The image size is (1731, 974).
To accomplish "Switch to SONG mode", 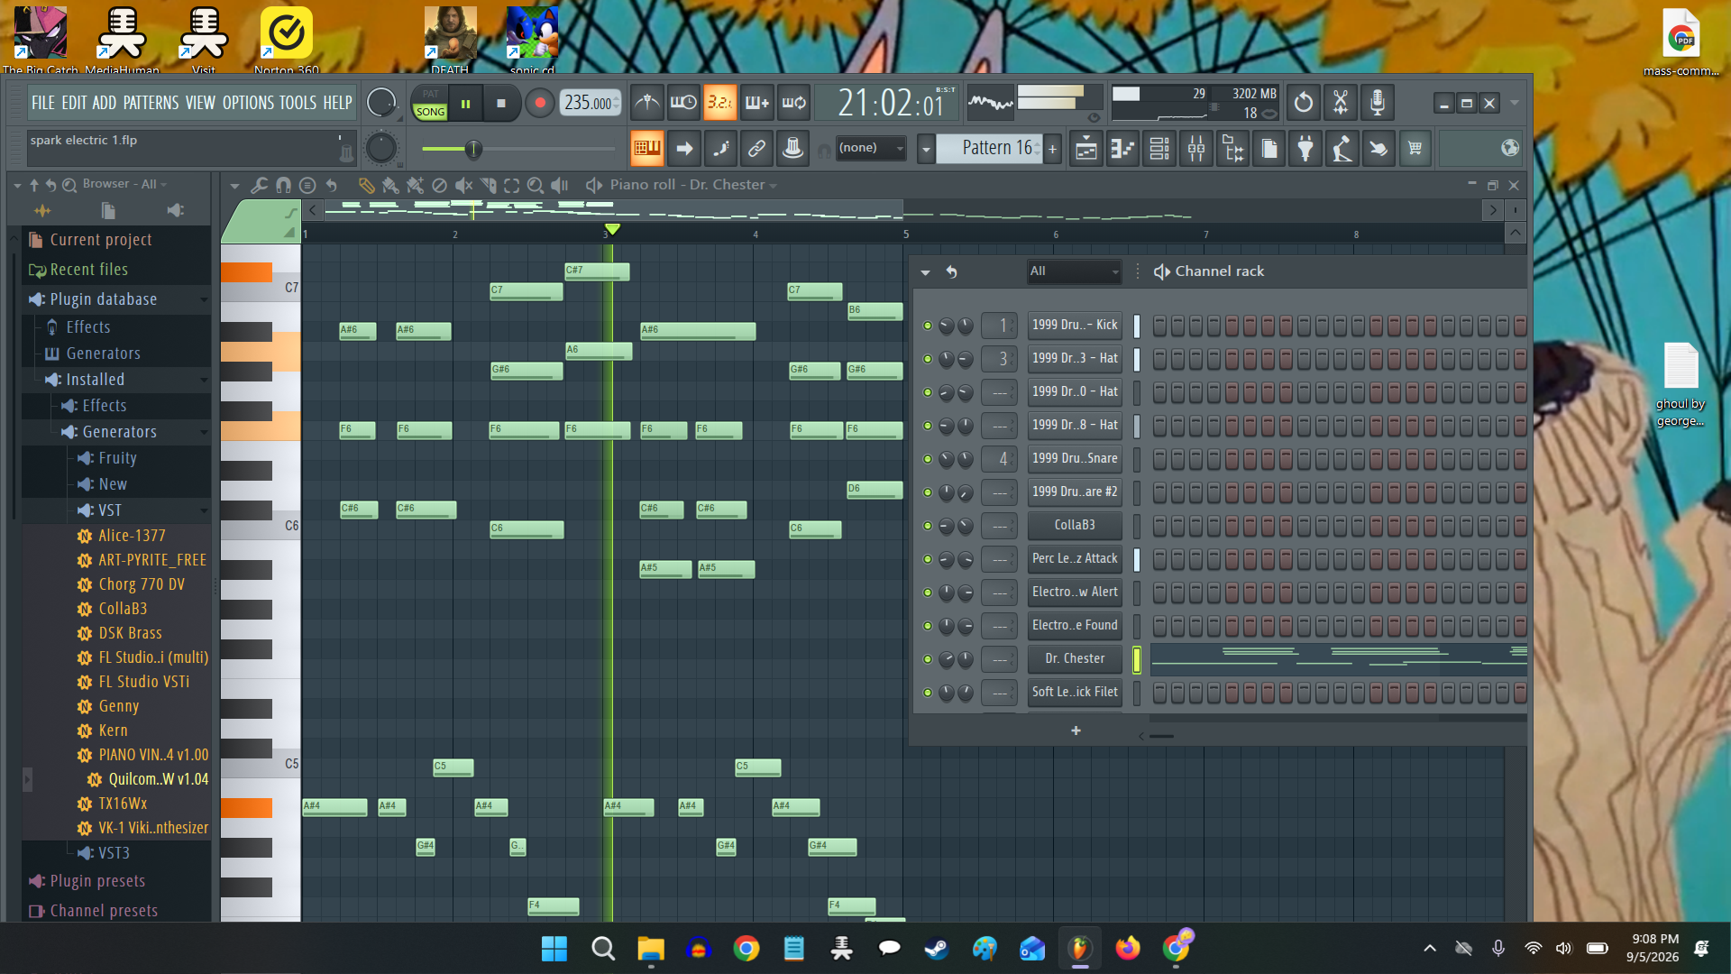I will point(430,112).
